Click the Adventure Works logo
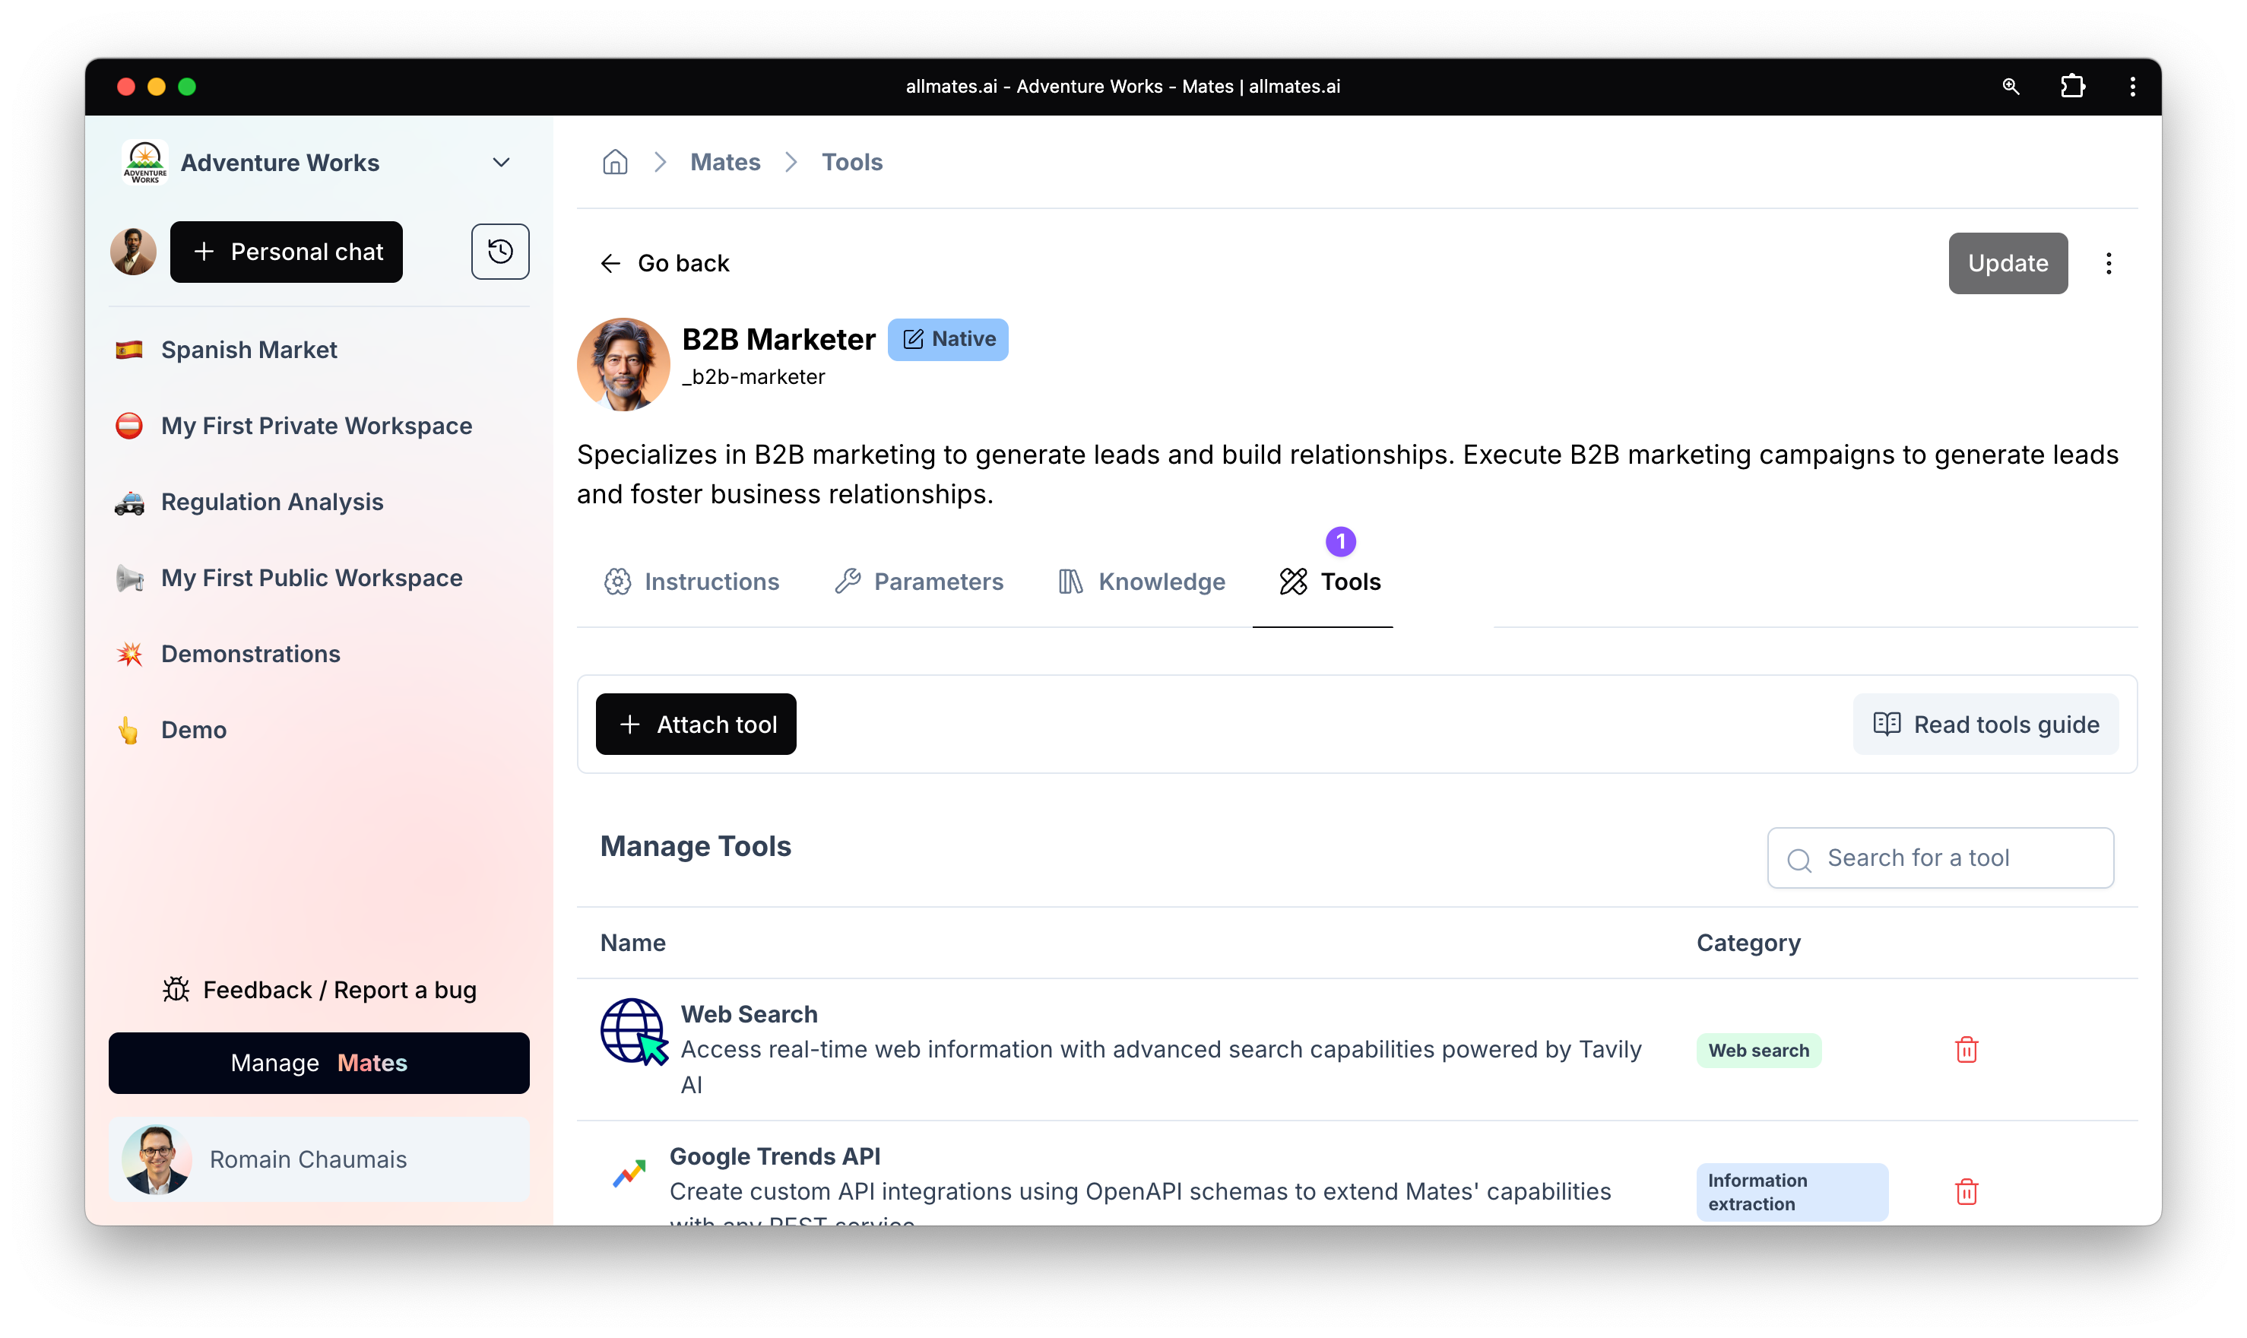The height and width of the screenshot is (1338, 2247). click(144, 162)
